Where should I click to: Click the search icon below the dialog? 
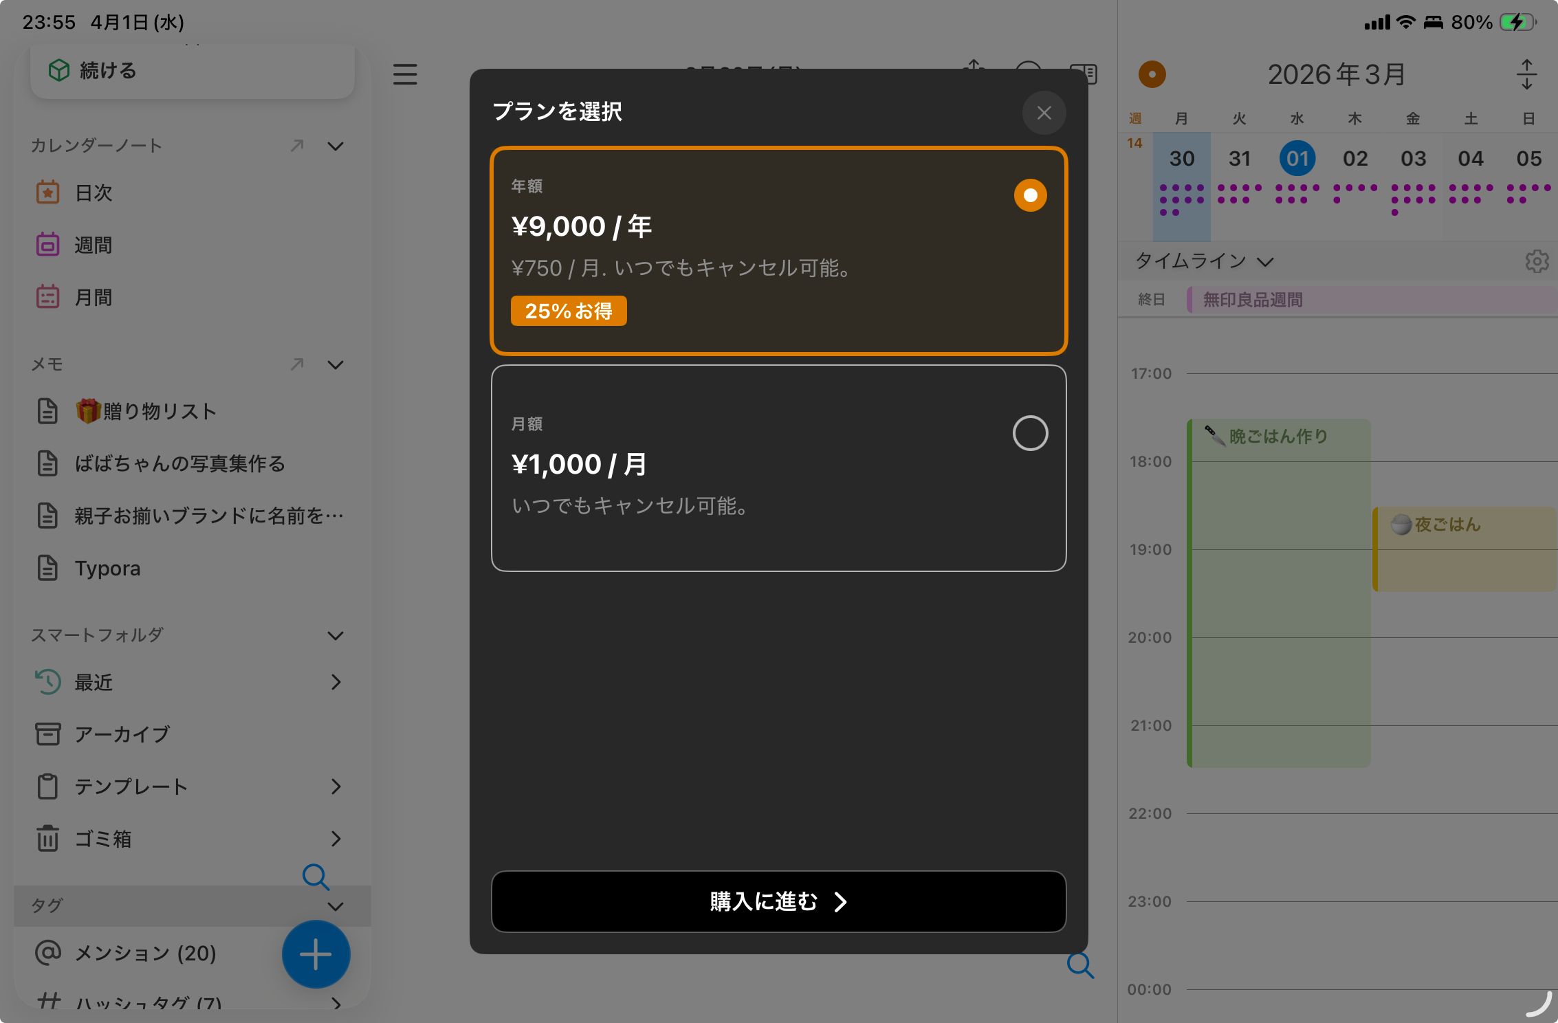coord(1080,965)
